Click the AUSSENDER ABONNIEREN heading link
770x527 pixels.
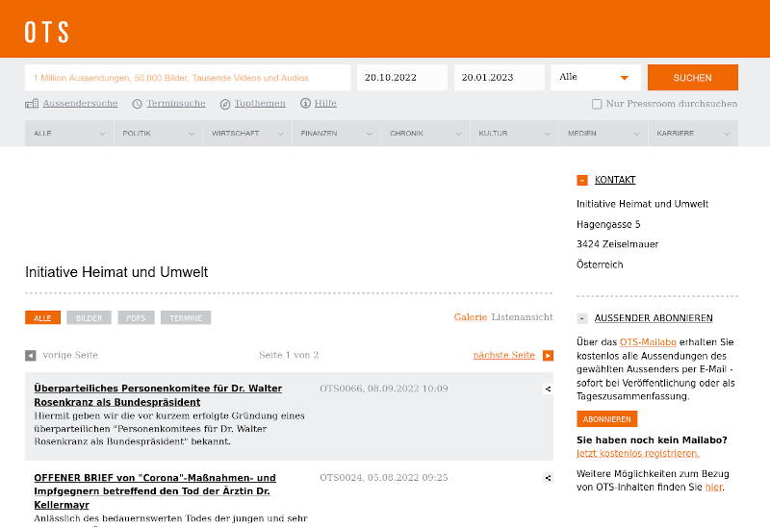tap(654, 318)
